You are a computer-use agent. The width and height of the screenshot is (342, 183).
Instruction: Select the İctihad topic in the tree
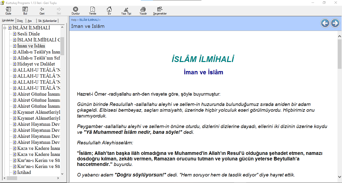pyautogui.click(x=24, y=172)
